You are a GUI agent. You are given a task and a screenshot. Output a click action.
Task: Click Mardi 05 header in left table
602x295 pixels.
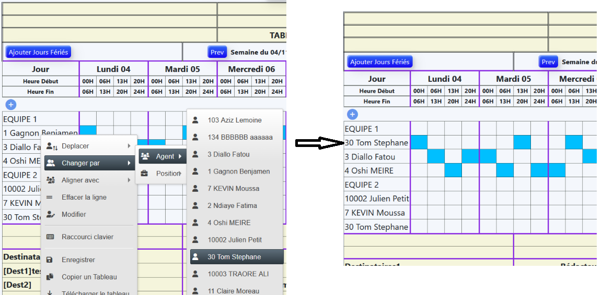click(182, 69)
